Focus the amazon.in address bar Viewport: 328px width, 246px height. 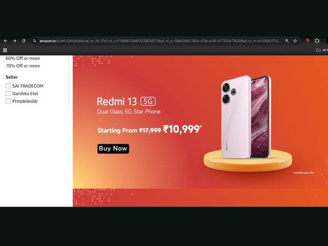[x=160, y=41]
